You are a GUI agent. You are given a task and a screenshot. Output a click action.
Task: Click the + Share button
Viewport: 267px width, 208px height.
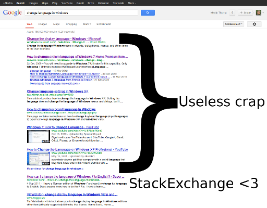click(x=245, y=12)
